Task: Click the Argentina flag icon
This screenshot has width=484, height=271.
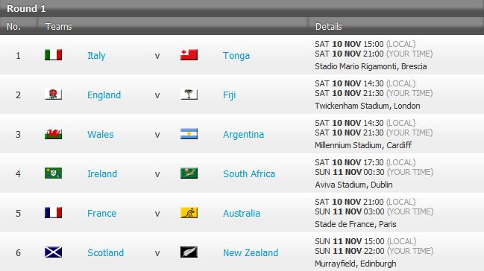Action: 189,134
